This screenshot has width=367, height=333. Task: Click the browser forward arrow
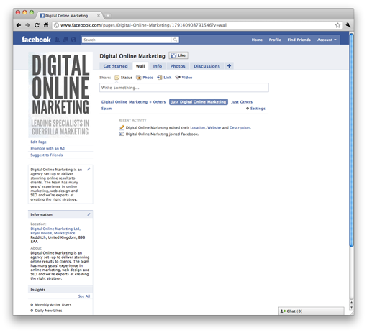click(27, 25)
